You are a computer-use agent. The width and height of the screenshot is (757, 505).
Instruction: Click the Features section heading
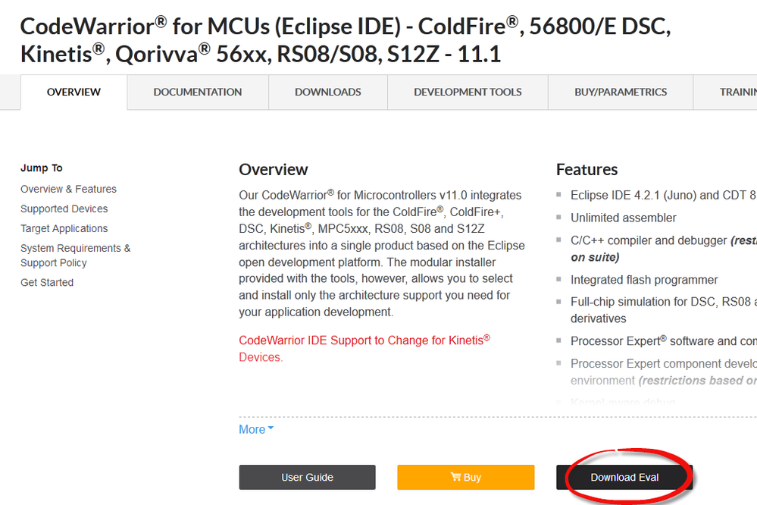(587, 169)
